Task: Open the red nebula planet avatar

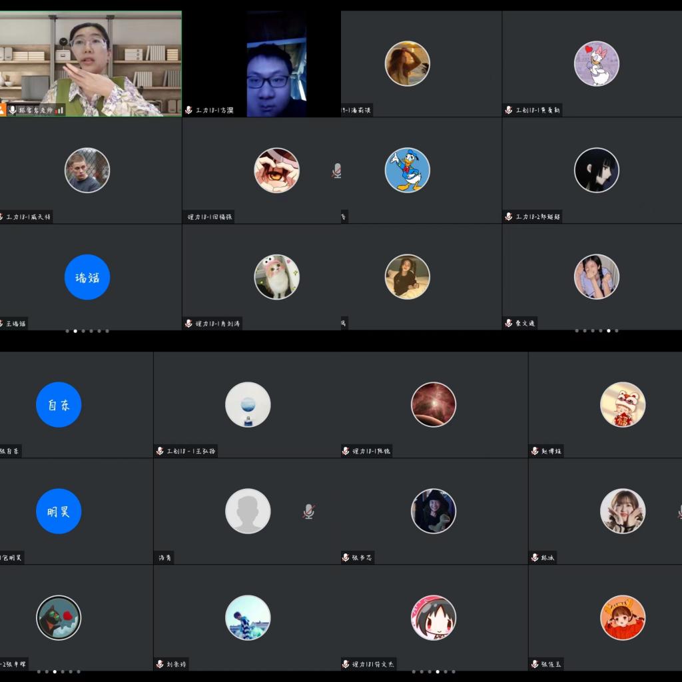Action: click(434, 404)
